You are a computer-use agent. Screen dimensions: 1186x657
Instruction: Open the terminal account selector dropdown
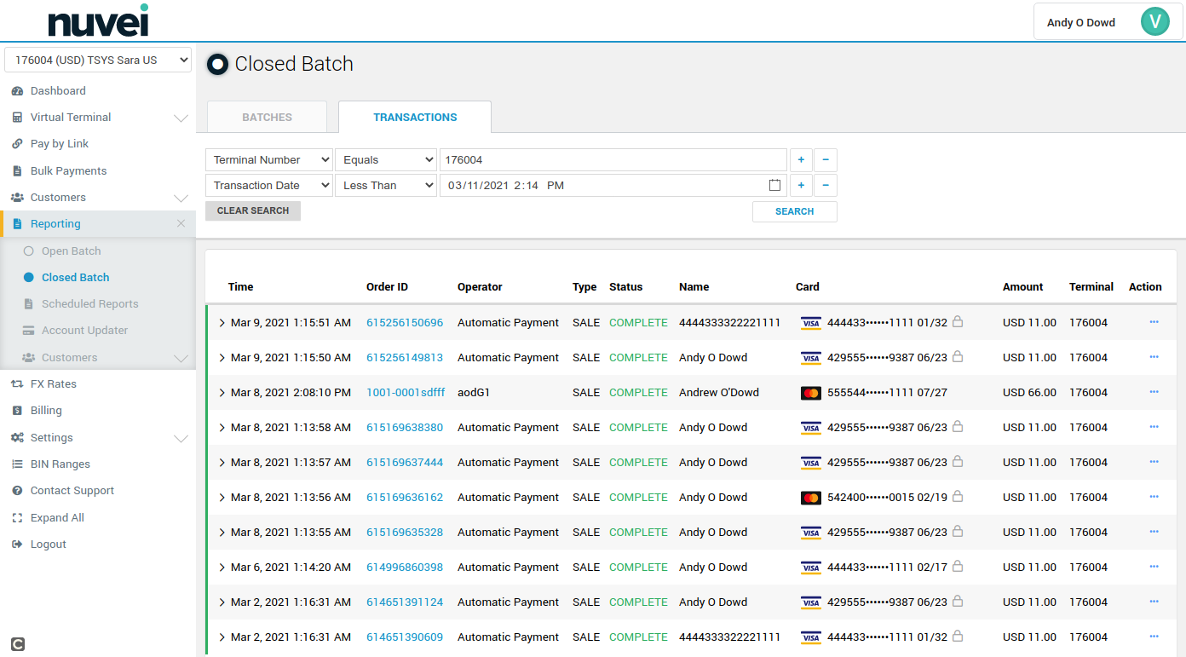click(98, 61)
